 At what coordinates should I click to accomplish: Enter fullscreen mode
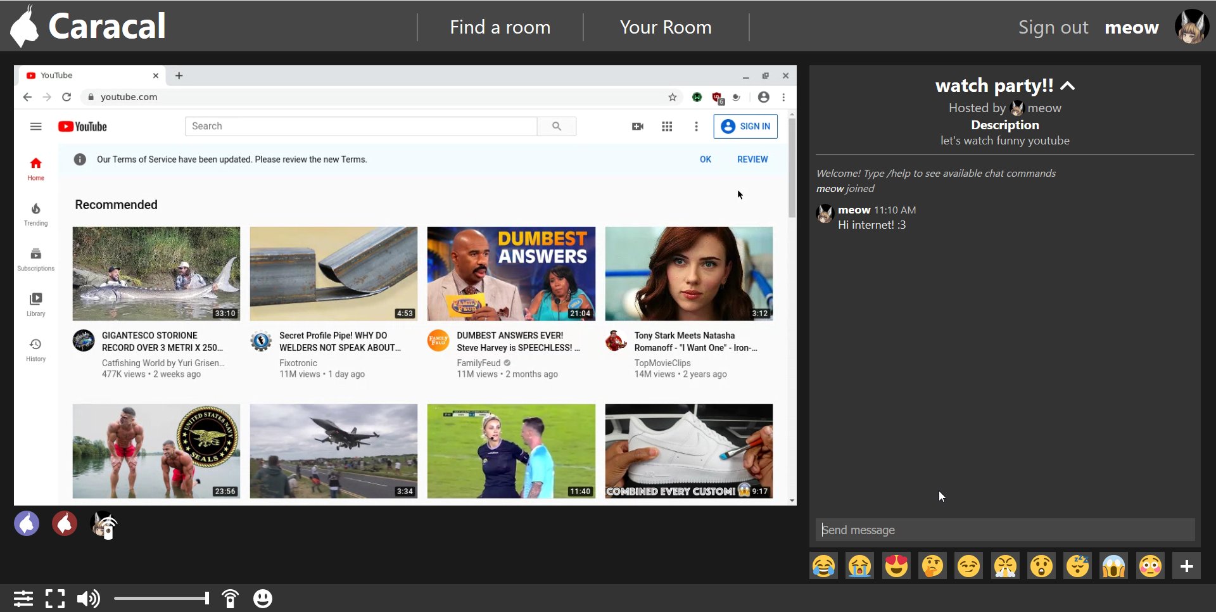56,598
